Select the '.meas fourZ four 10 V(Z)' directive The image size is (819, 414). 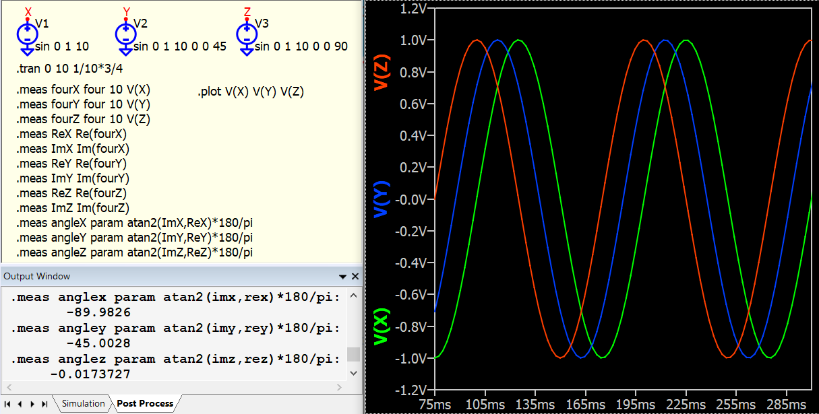coord(83,119)
